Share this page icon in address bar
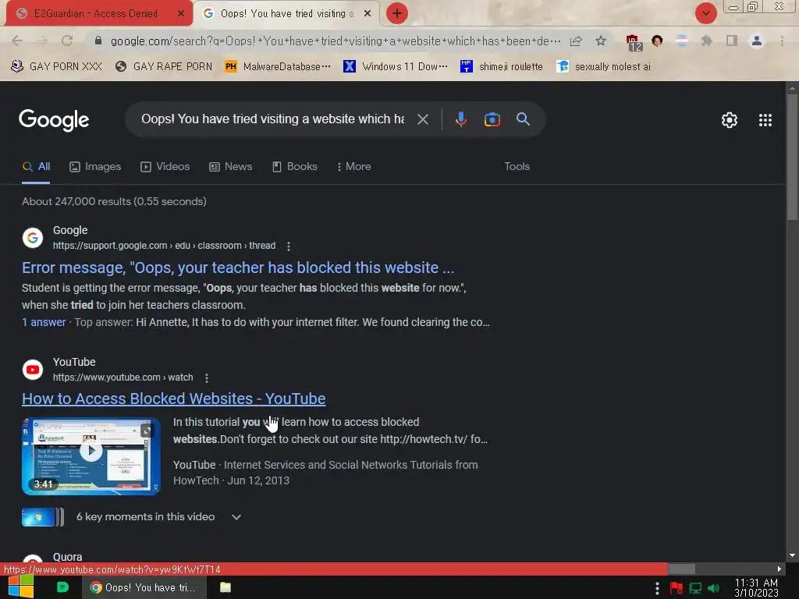Image resolution: width=799 pixels, height=599 pixels. click(x=576, y=41)
